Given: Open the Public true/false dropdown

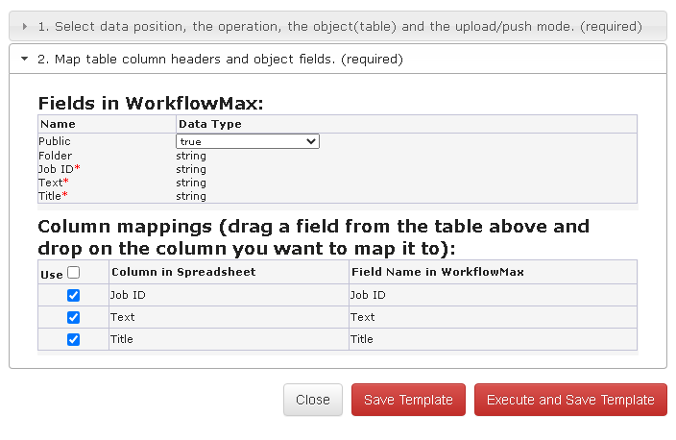Looking at the screenshot, I should pyautogui.click(x=248, y=141).
